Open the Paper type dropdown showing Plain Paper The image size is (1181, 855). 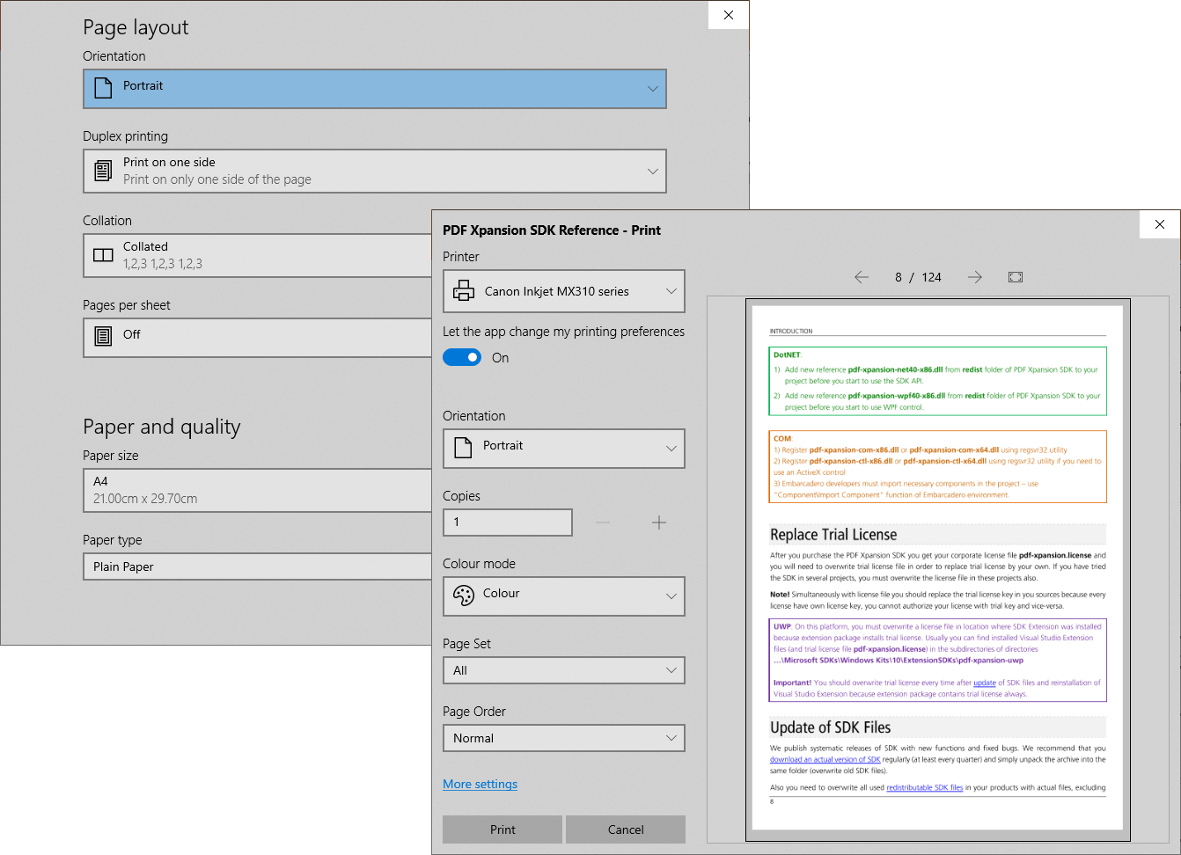[x=257, y=566]
